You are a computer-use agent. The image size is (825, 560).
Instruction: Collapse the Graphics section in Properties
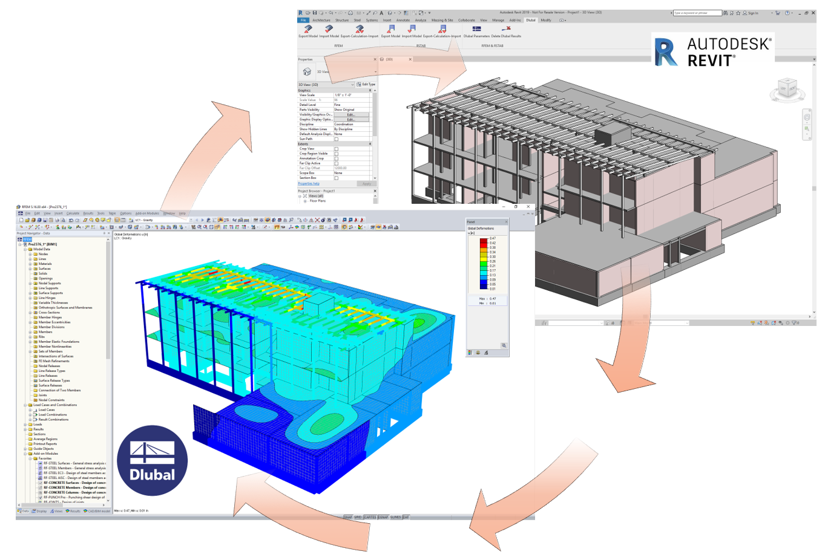point(370,91)
